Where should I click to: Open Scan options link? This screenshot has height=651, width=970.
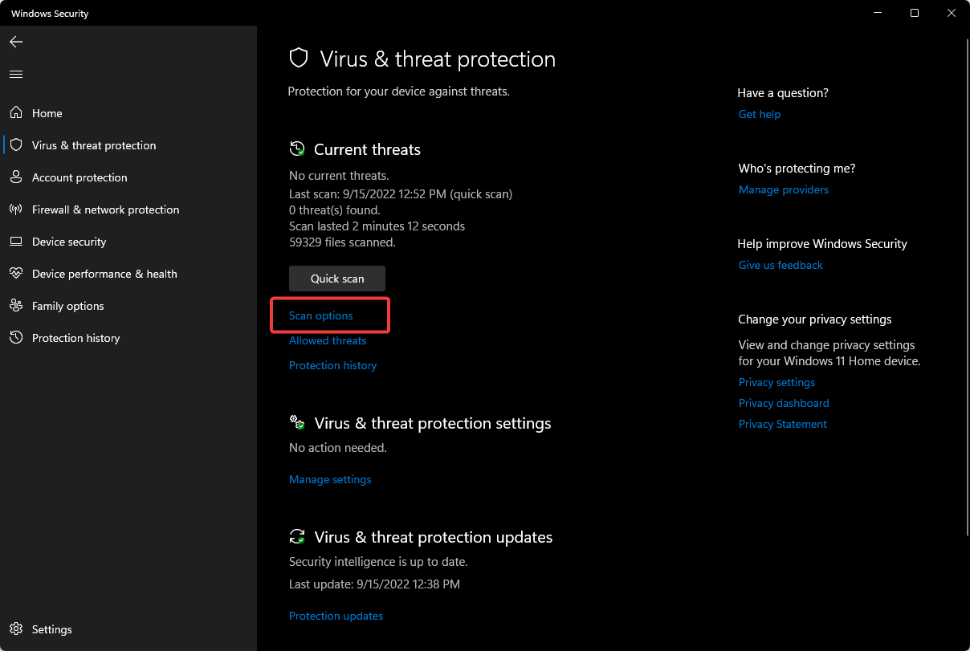tap(321, 315)
